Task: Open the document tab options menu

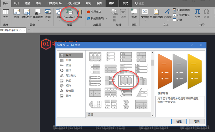Action: click(x=24, y=30)
